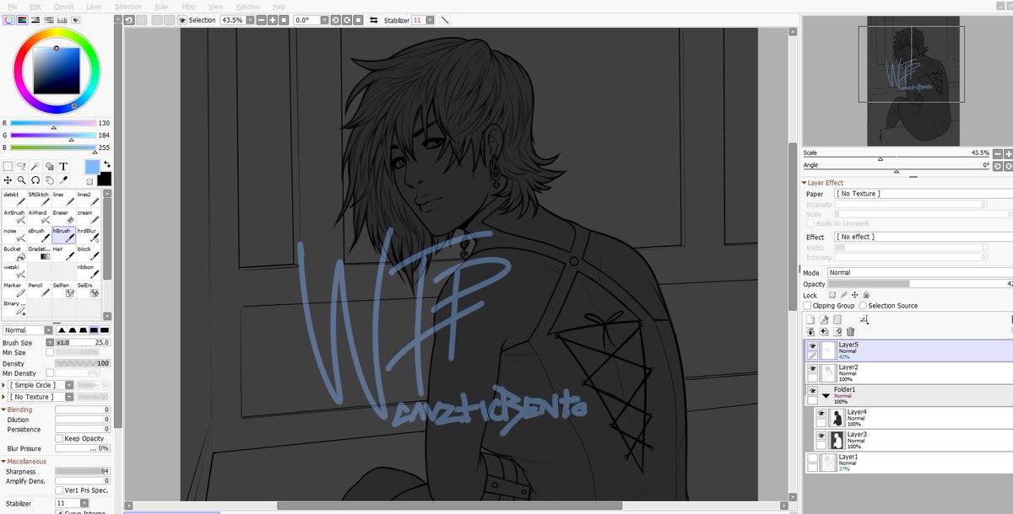The image size is (1013, 514).
Task: Open the layer Effect dropdown
Action: pyautogui.click(x=924, y=237)
